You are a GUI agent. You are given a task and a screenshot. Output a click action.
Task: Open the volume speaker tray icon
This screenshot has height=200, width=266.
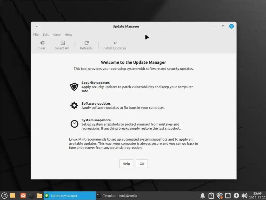coord(244,196)
